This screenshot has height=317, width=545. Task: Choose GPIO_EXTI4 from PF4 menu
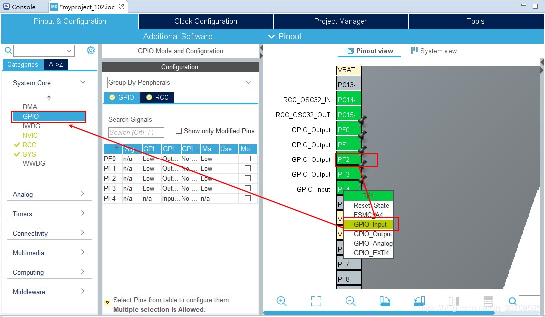tap(371, 253)
